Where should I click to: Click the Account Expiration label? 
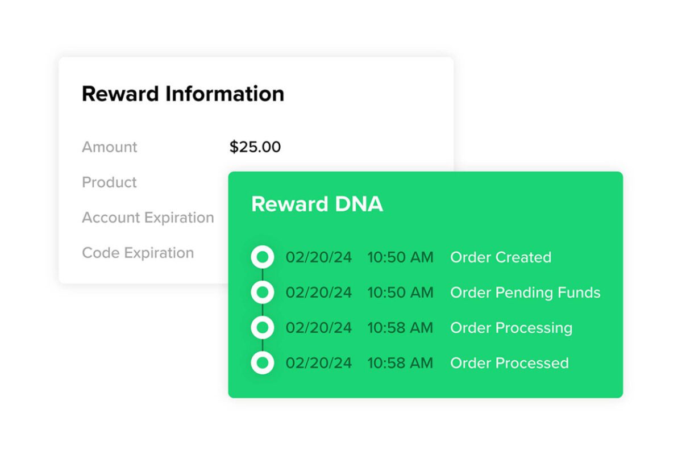pos(148,218)
